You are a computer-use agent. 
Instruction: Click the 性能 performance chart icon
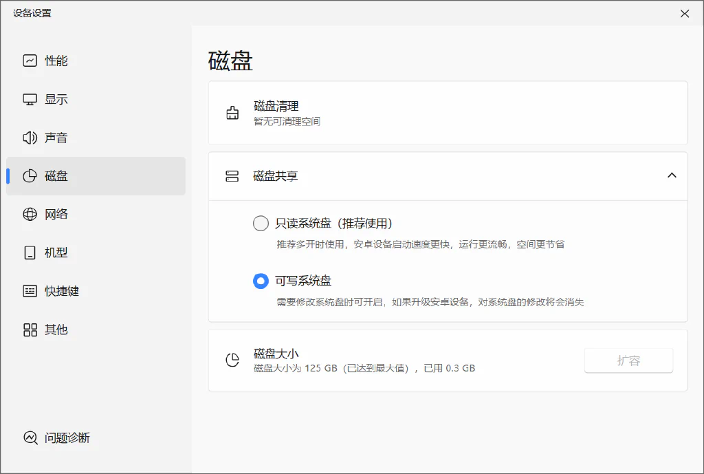click(x=30, y=61)
